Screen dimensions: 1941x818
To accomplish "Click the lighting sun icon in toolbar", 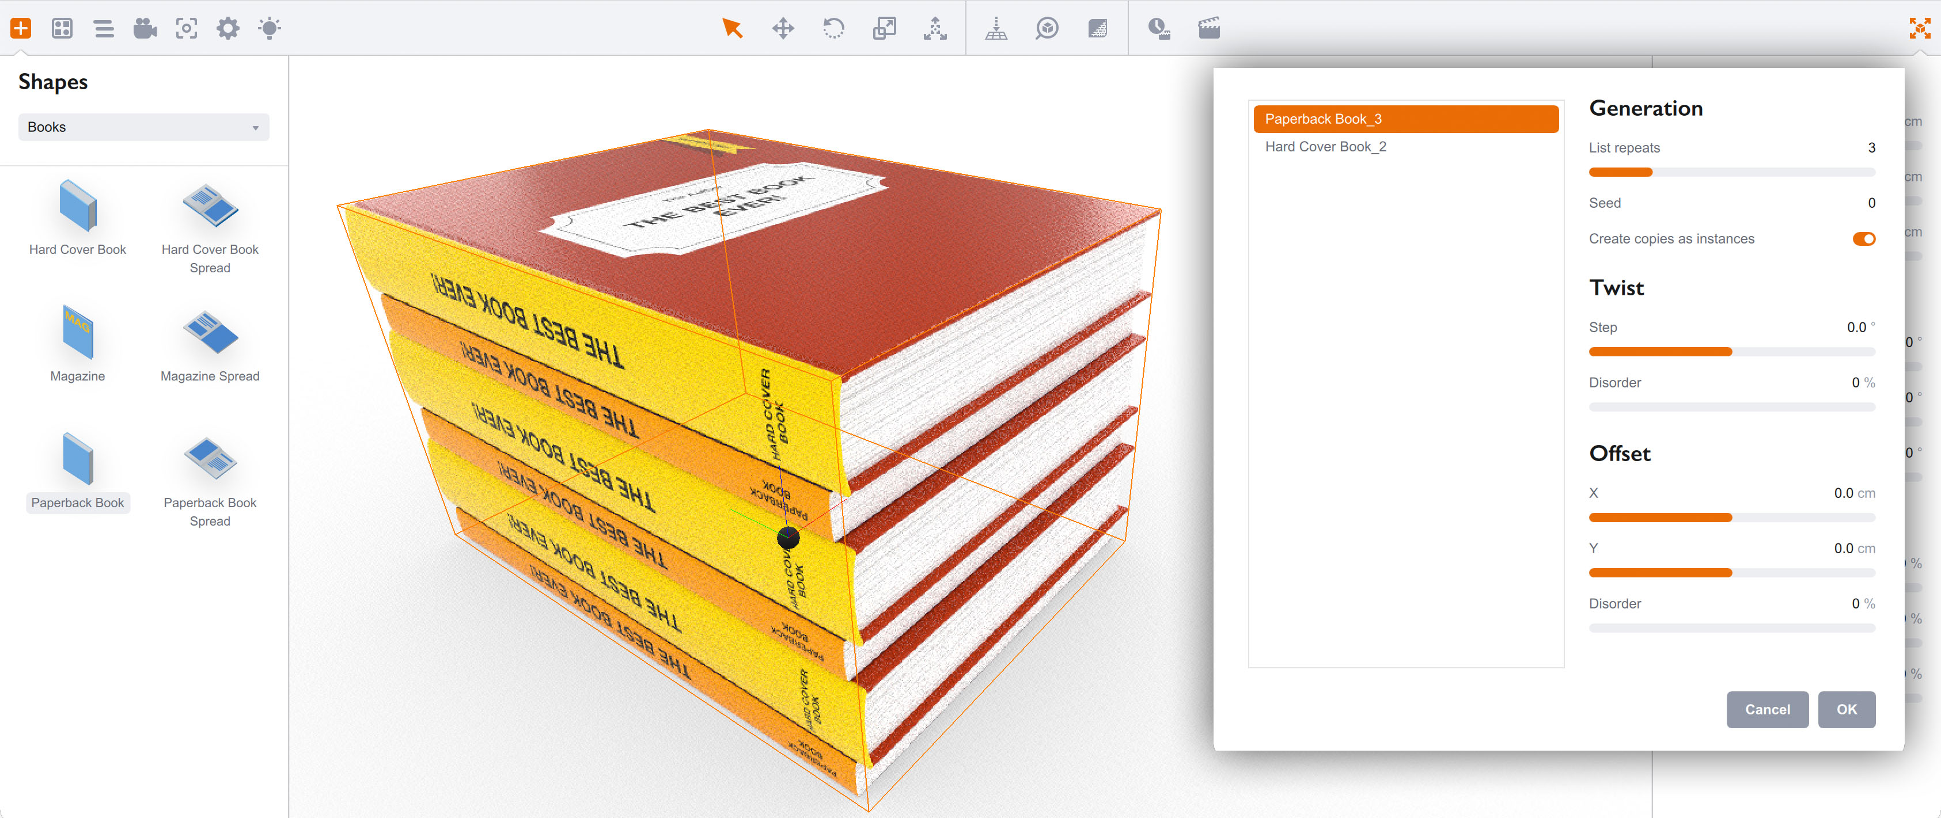I will [x=269, y=29].
